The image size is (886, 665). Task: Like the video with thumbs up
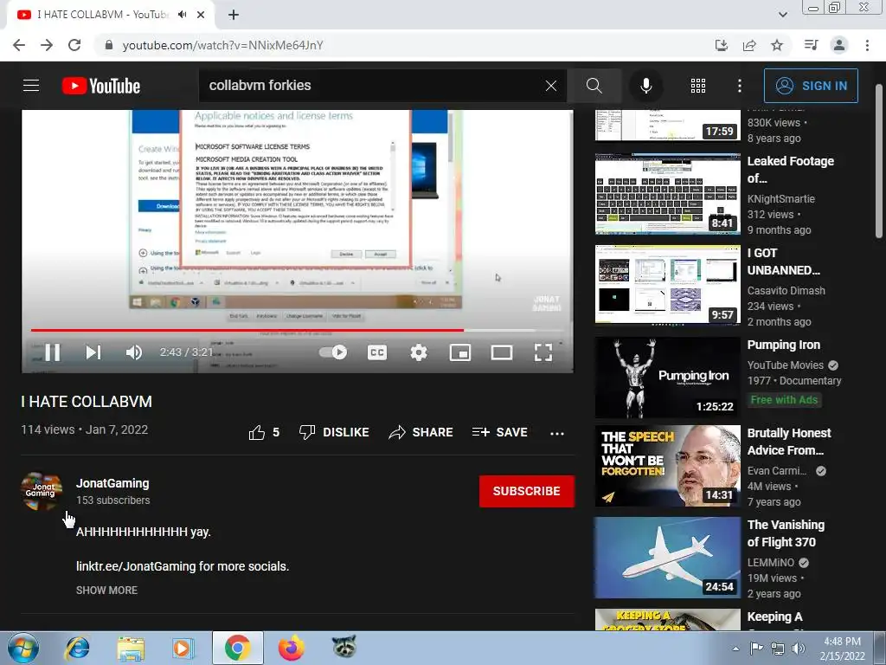click(264, 433)
